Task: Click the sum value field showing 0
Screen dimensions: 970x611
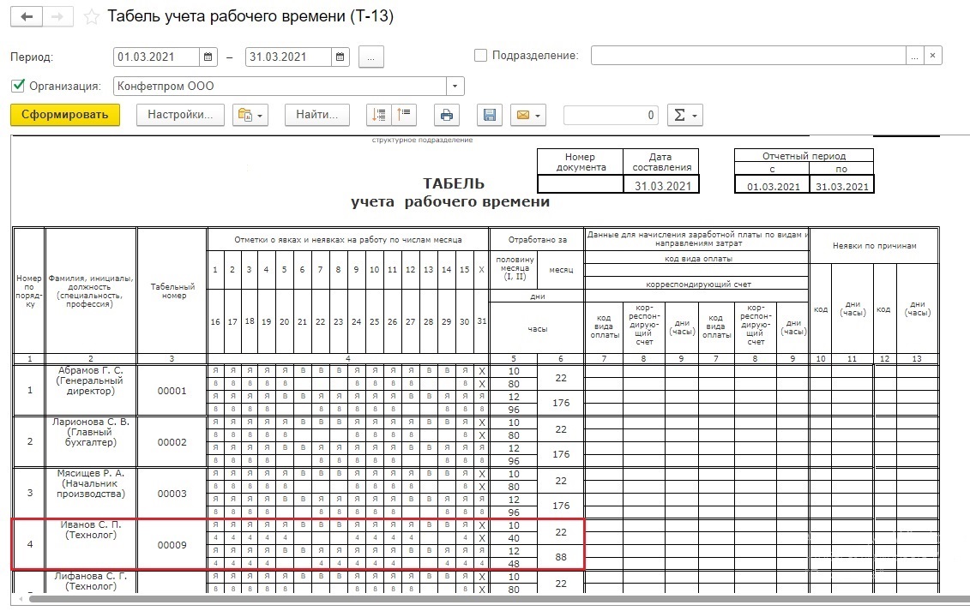Action: click(612, 115)
